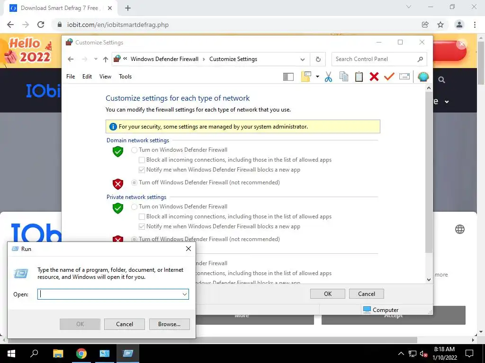
Task: Open the View menu
Action: [x=105, y=77]
